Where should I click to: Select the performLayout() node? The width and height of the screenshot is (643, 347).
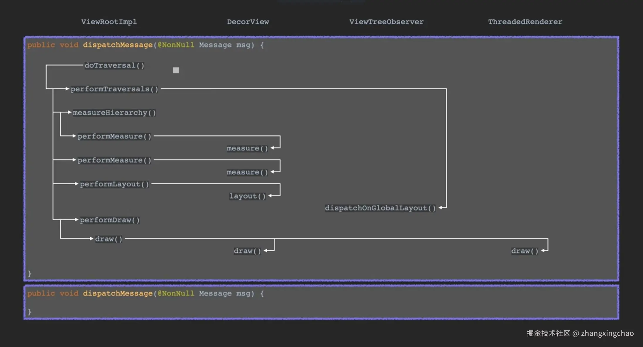coord(114,184)
